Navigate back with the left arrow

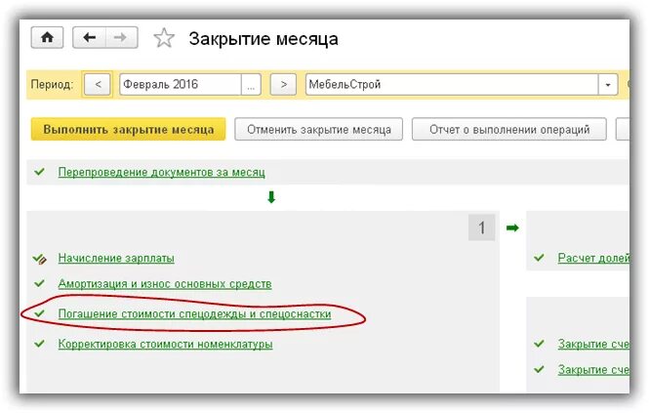point(90,38)
